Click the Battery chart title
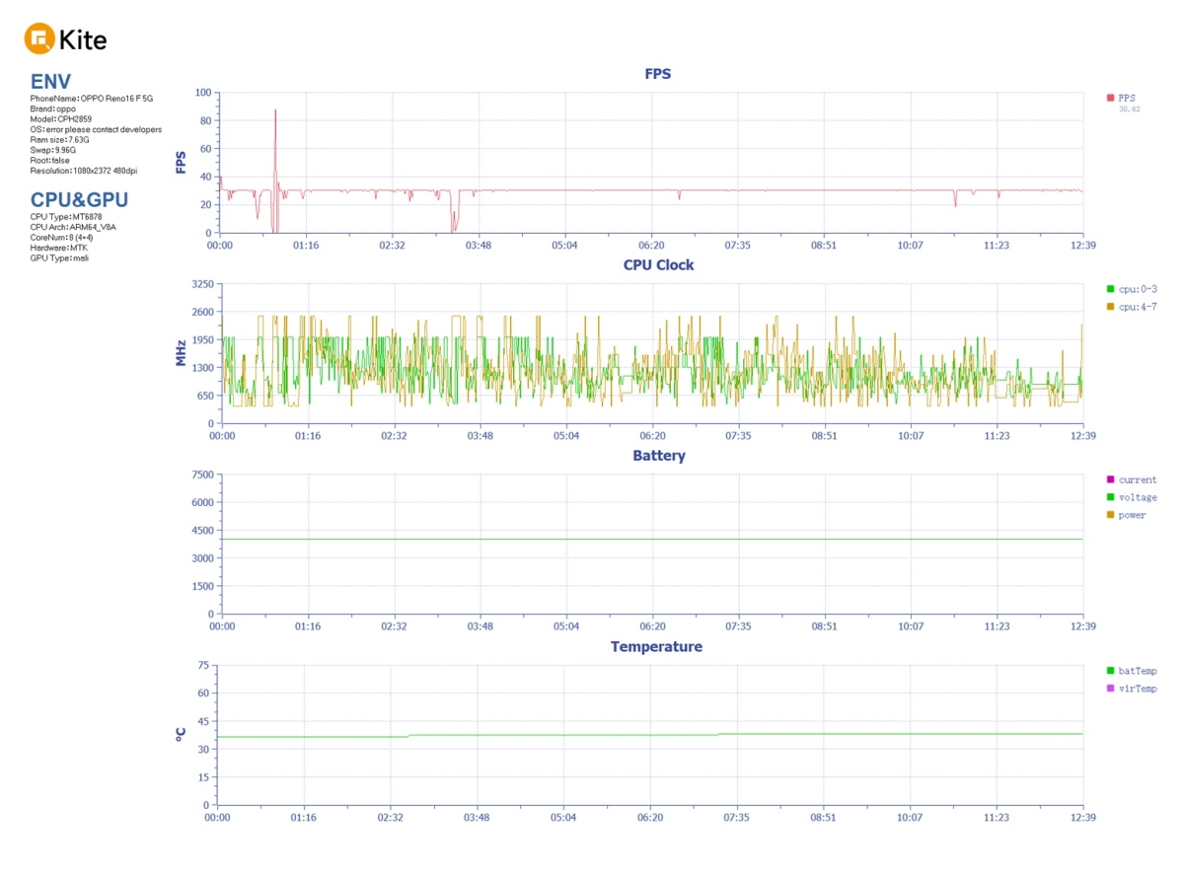 659,456
